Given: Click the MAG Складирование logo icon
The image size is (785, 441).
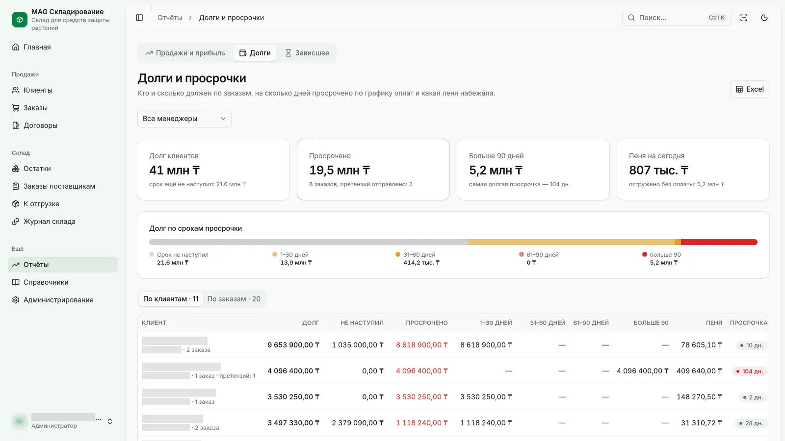Looking at the screenshot, I should point(20,20).
